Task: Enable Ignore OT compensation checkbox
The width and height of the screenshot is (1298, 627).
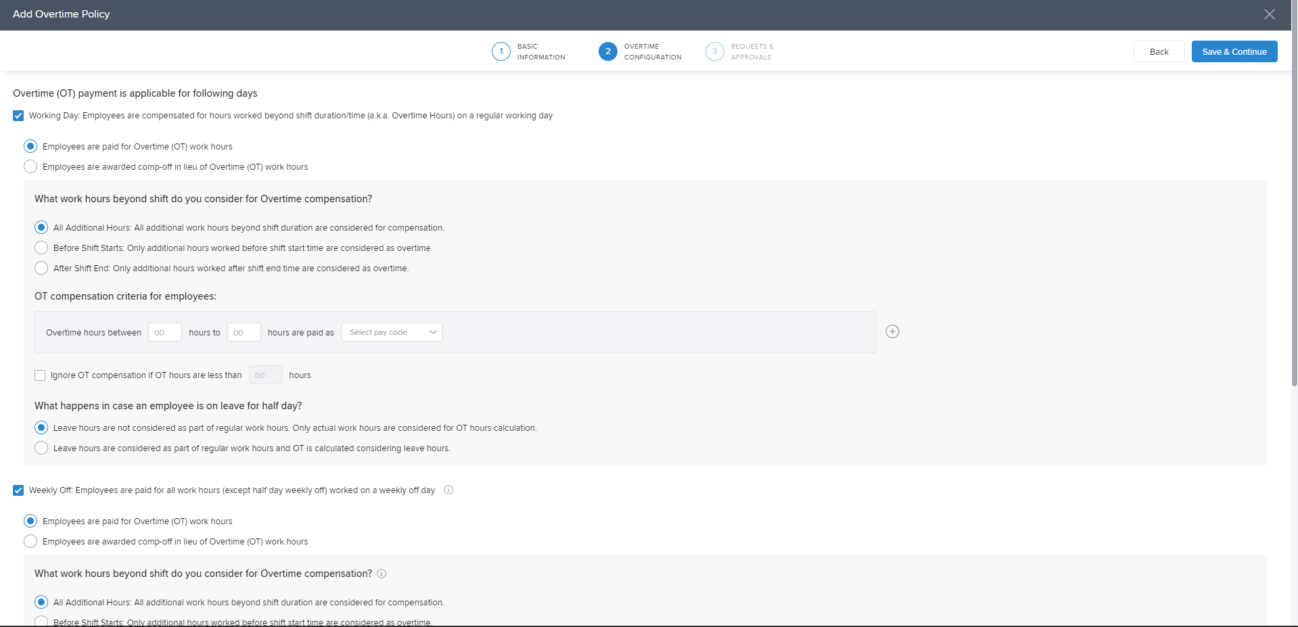Action: coord(40,375)
